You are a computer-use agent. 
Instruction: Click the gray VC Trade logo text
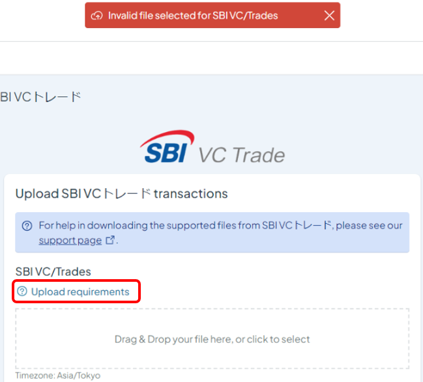coord(241,156)
